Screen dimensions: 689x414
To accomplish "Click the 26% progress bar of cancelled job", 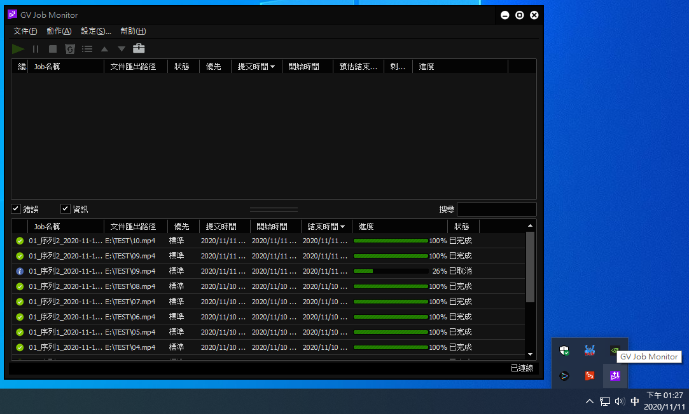I will 391,271.
